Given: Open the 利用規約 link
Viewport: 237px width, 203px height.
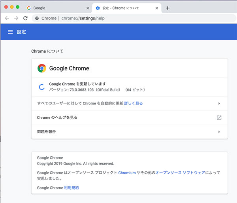Looking at the screenshot, I should click(71, 188).
